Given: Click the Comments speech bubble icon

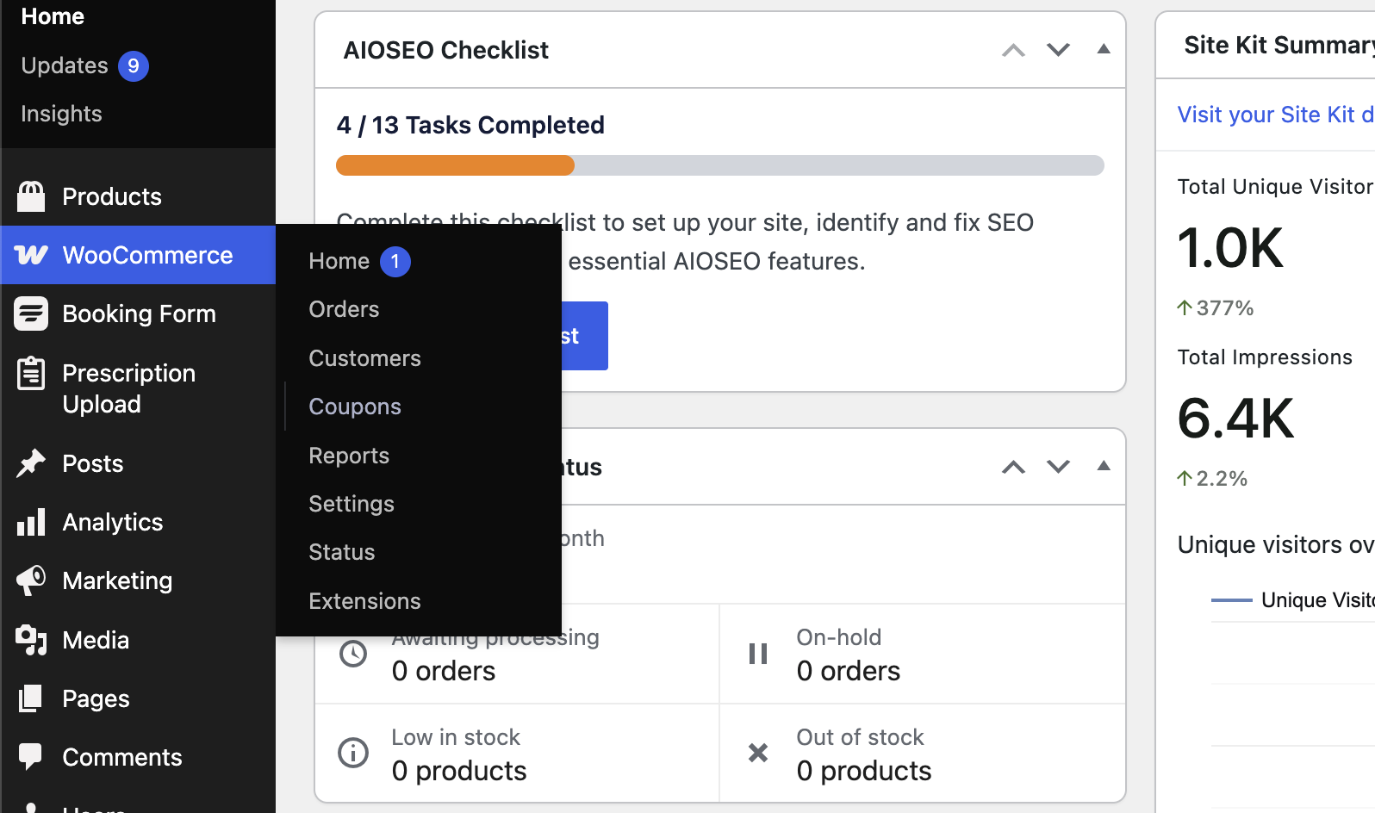Looking at the screenshot, I should pos(31,757).
